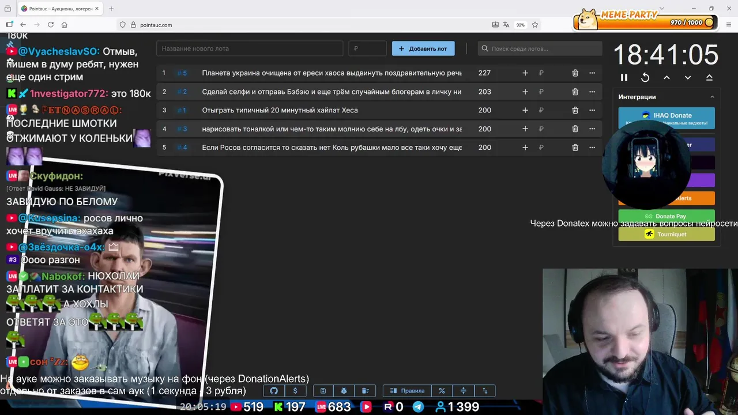
Task: Click lot amount 227
Action: point(484,73)
